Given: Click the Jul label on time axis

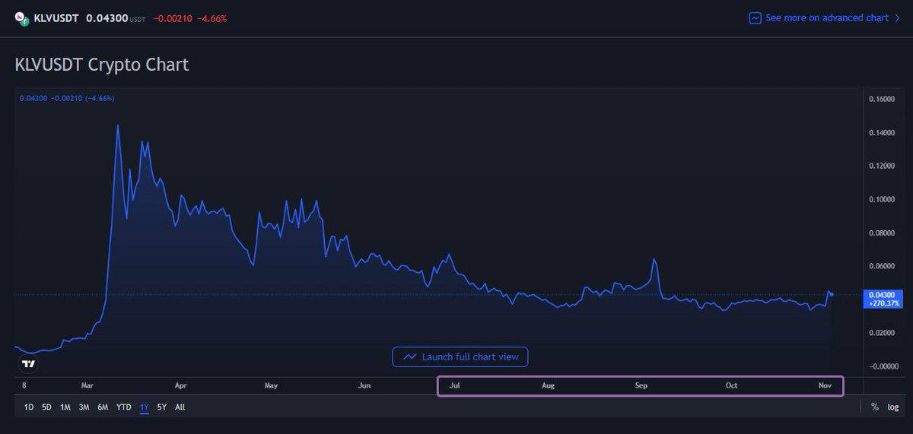Looking at the screenshot, I should pos(455,386).
